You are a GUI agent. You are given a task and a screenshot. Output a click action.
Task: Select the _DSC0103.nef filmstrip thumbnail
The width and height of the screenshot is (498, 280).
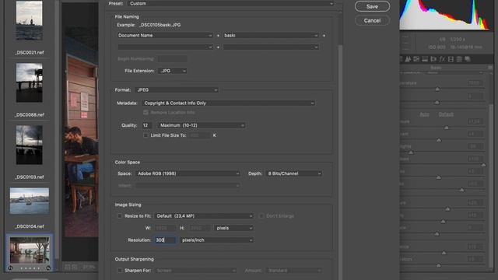coord(30,145)
